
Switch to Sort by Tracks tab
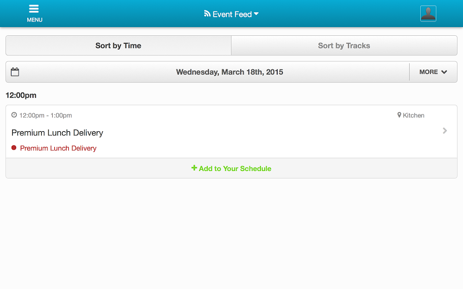344,46
